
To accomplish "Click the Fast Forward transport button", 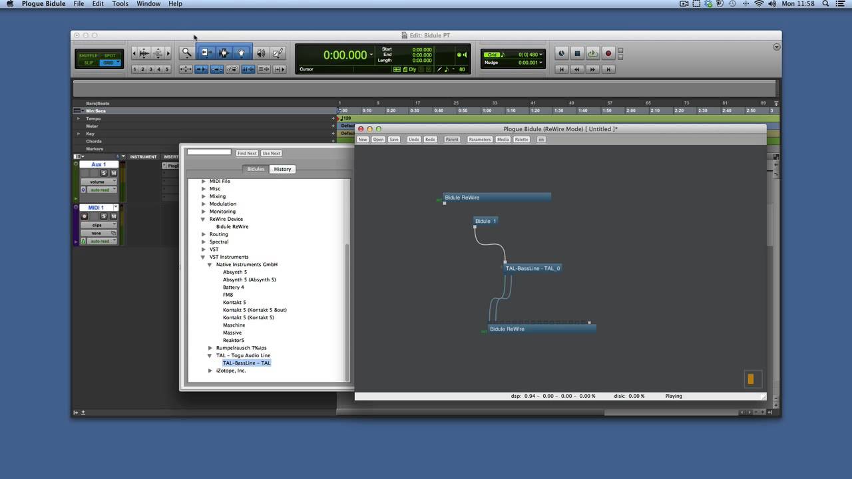I will pos(592,69).
